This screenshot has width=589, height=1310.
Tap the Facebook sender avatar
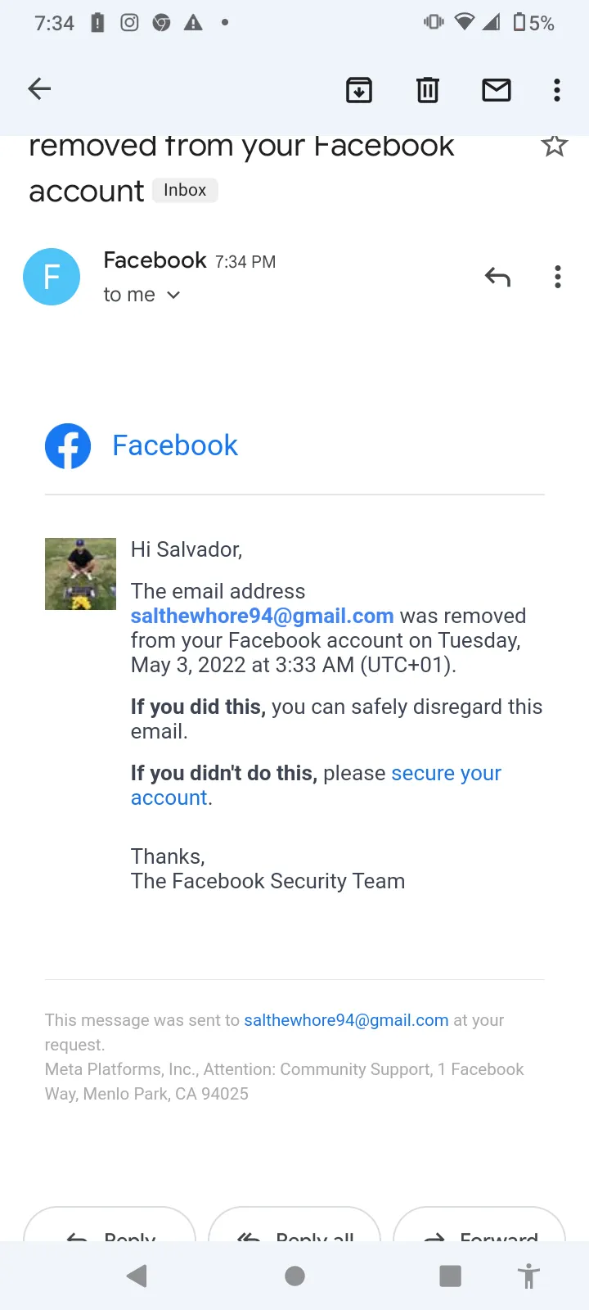click(x=52, y=277)
